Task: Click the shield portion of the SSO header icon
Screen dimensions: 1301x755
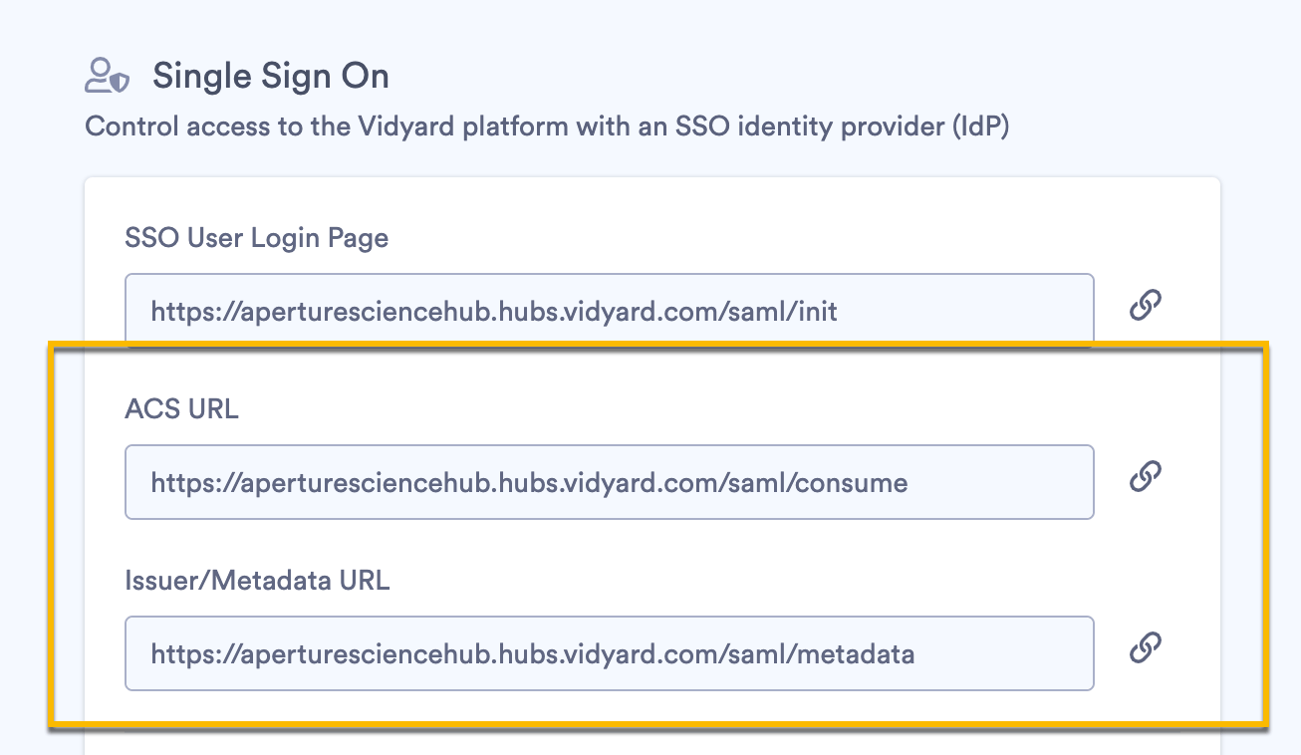Action: (122, 83)
